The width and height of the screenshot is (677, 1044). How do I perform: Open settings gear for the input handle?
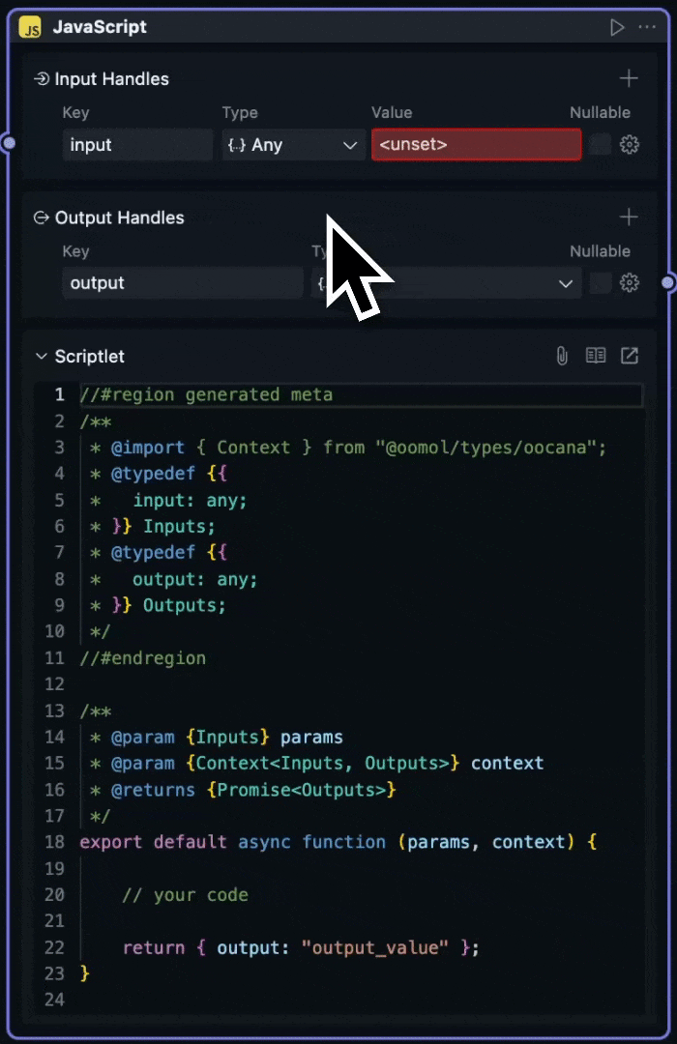click(630, 145)
